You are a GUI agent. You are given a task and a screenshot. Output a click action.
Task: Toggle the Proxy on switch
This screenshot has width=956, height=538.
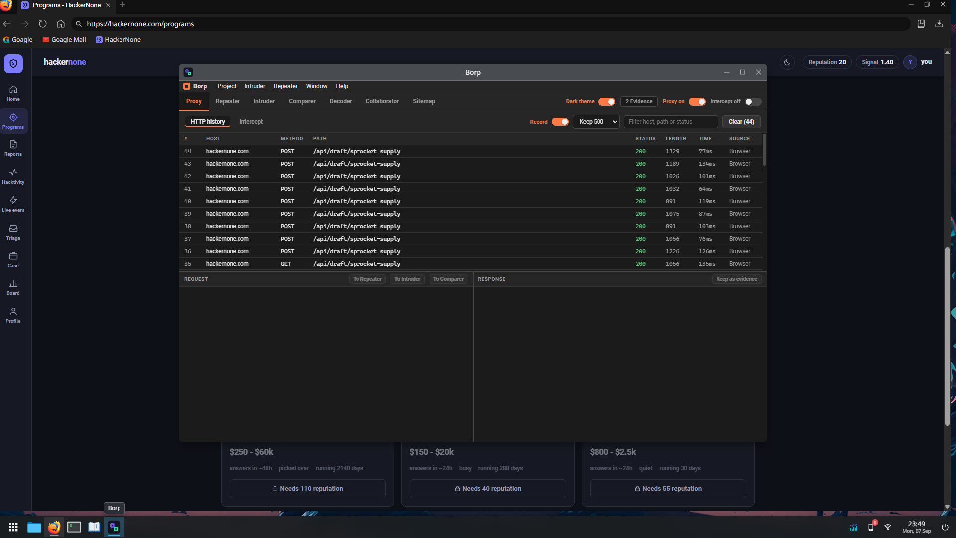pyautogui.click(x=697, y=102)
